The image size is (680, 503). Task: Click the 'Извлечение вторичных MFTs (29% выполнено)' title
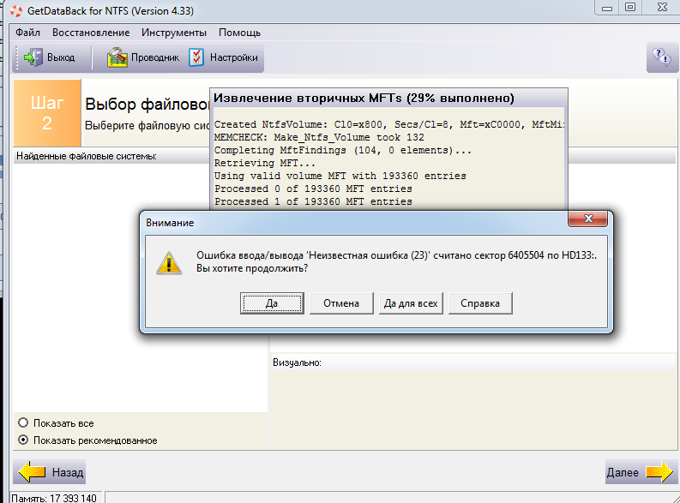364,98
